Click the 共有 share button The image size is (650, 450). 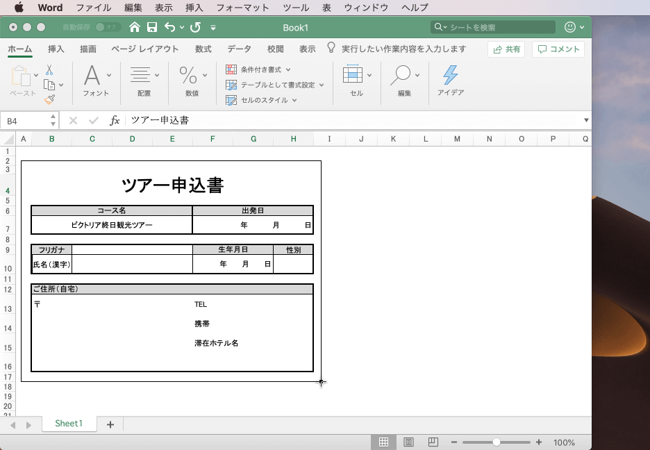tap(506, 49)
